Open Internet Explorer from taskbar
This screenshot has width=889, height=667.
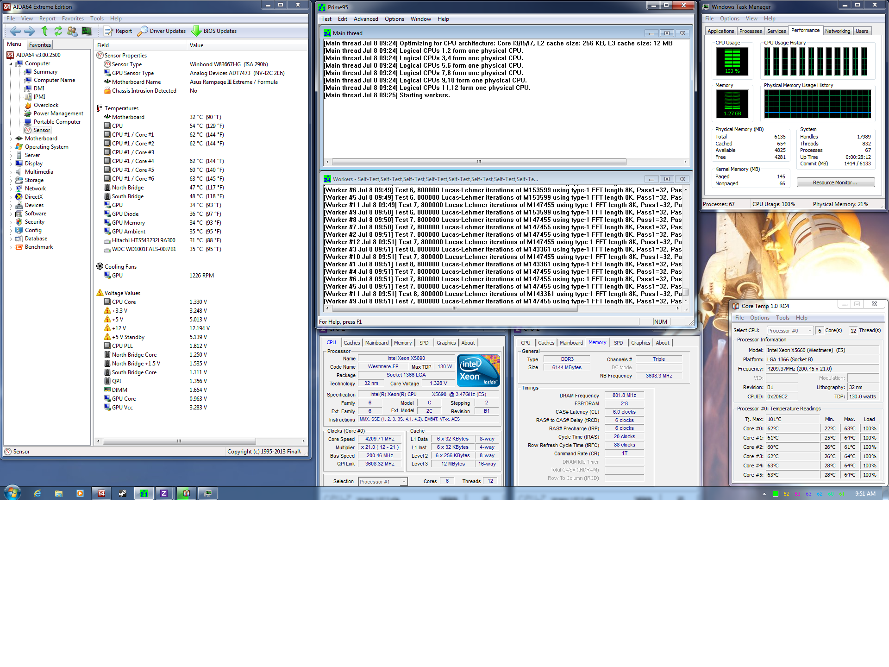click(x=38, y=493)
